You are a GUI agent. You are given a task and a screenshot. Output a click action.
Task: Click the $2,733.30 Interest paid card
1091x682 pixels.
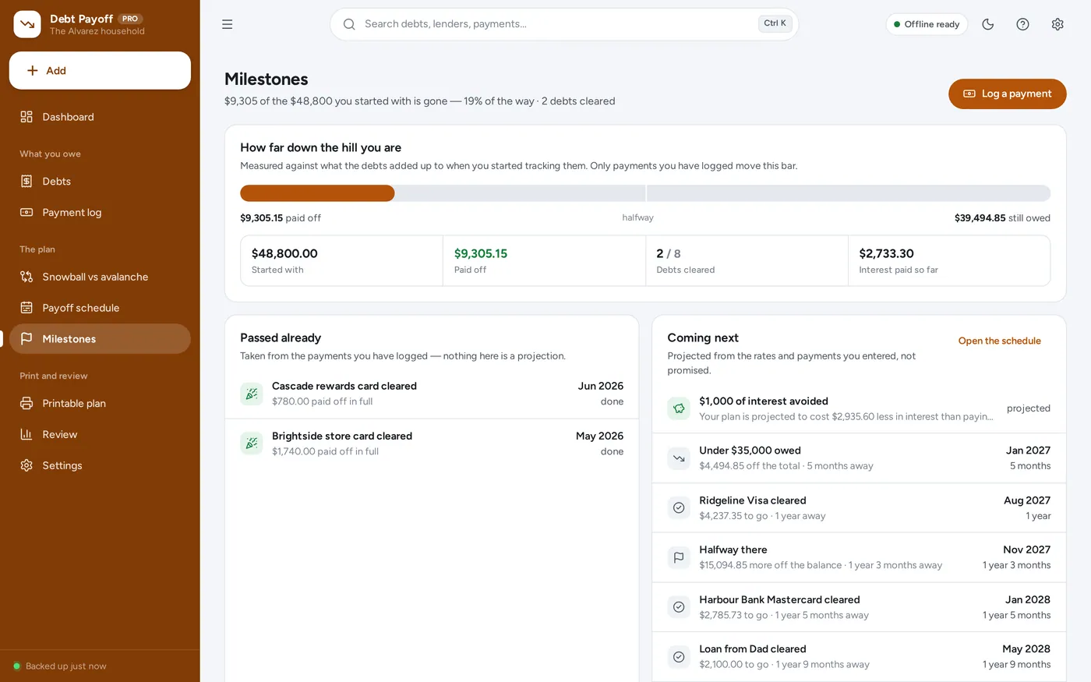point(949,261)
